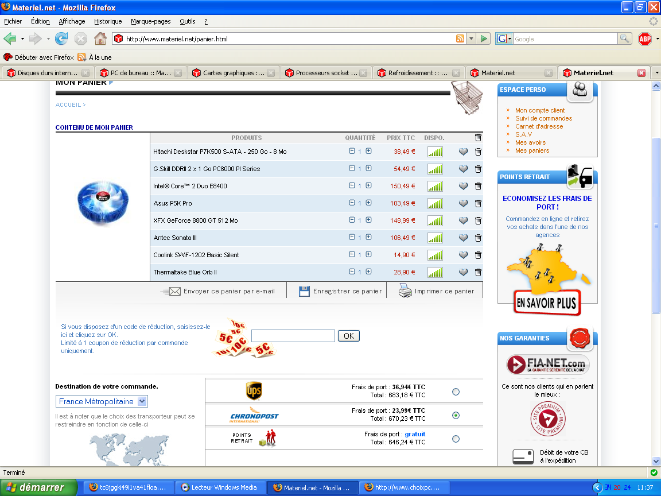Open the Google search engine selector dropdown
661x496 pixels.
click(x=504, y=39)
